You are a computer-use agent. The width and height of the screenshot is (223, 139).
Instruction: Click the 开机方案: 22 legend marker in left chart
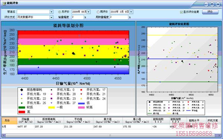coord(22,99)
